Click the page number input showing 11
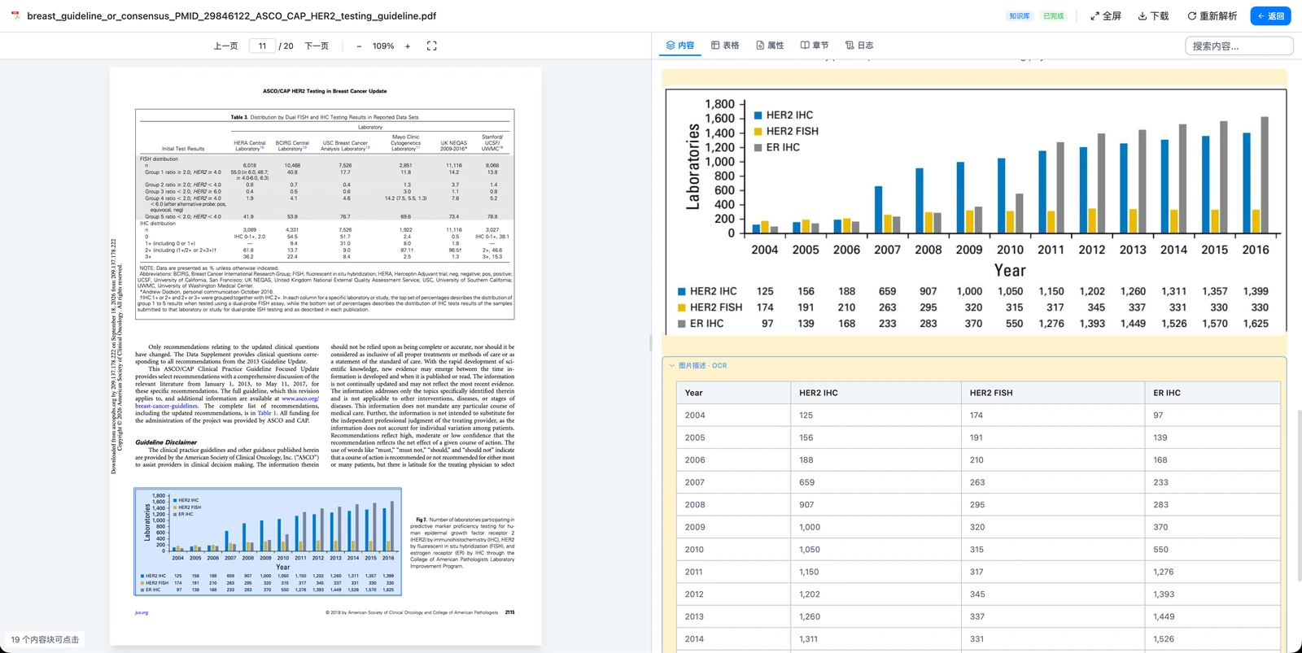The image size is (1302, 653). pyautogui.click(x=262, y=46)
